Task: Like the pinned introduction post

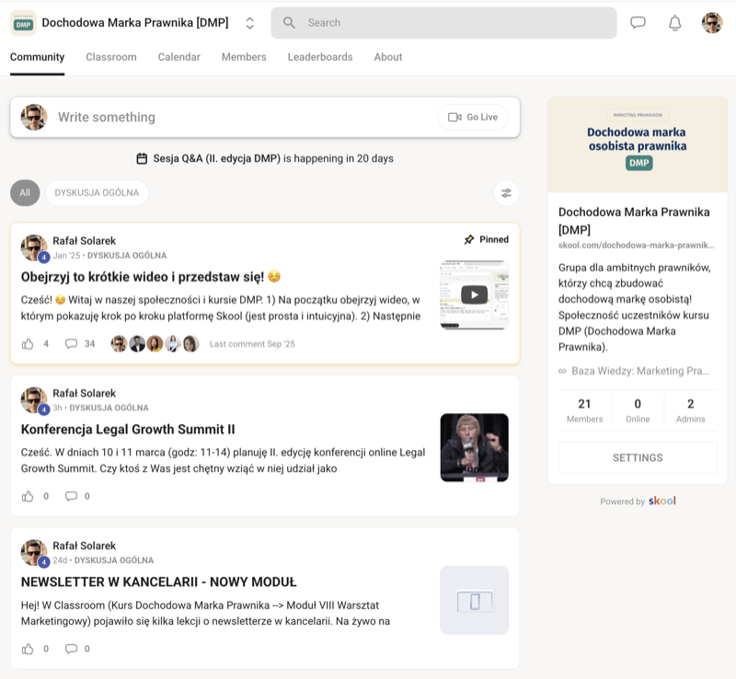Action: 28,344
